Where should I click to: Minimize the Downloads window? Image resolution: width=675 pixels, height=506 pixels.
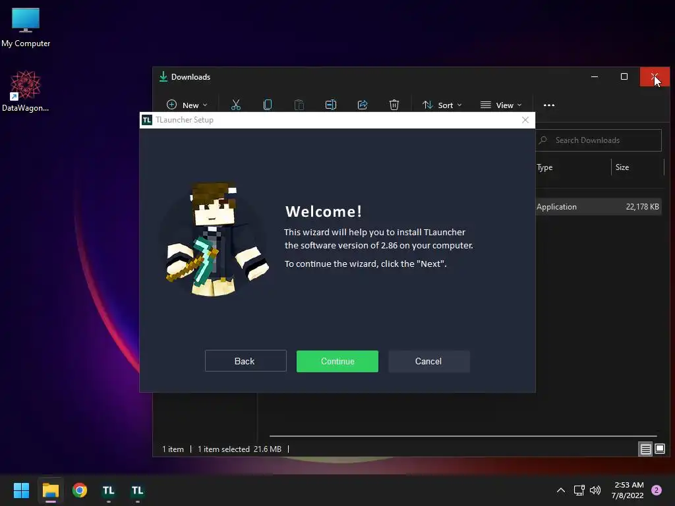click(x=595, y=76)
